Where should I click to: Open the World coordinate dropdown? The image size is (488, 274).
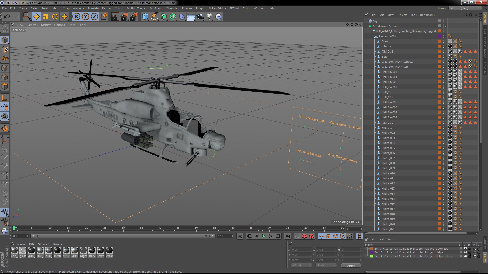[x=301, y=265]
